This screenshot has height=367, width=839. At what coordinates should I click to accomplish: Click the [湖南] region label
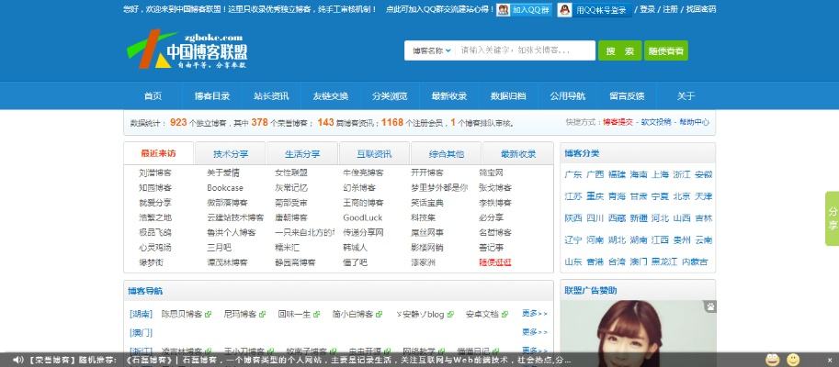pos(141,314)
